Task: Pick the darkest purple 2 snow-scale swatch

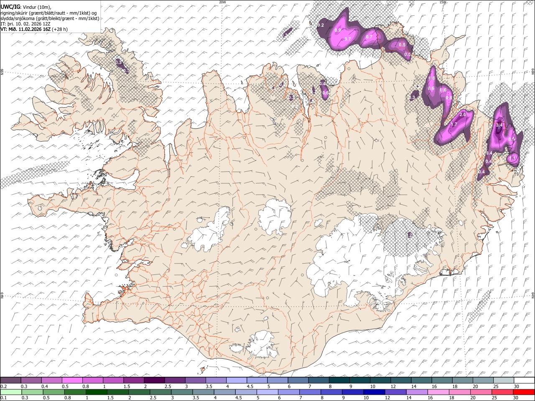Action: [154, 380]
